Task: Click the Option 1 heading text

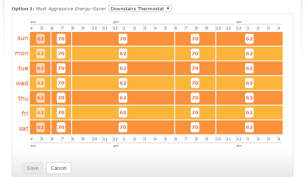Action: pos(59,9)
